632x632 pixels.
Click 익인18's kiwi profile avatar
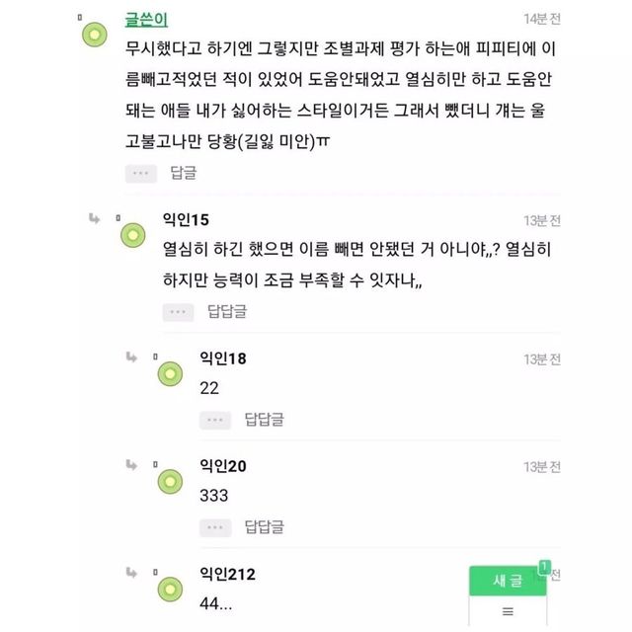pyautogui.click(x=171, y=373)
